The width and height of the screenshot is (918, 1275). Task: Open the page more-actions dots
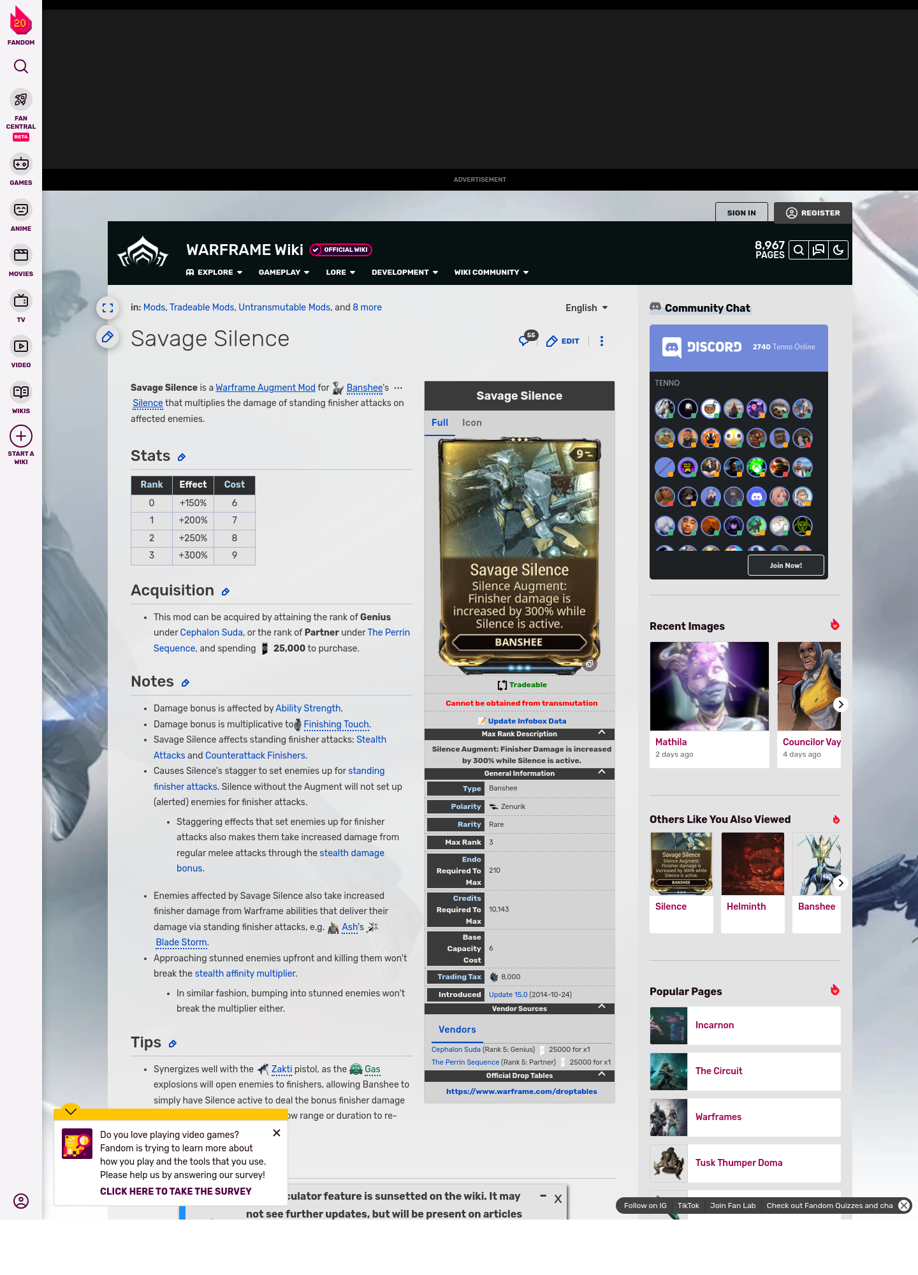coord(602,341)
